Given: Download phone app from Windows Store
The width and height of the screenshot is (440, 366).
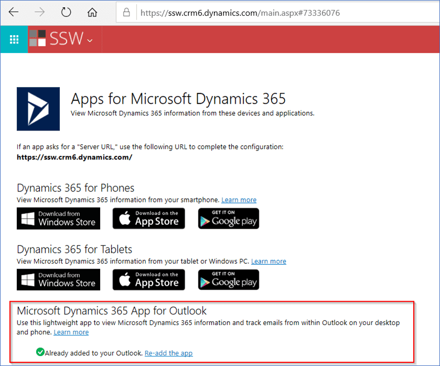Looking at the screenshot, I should point(58,218).
